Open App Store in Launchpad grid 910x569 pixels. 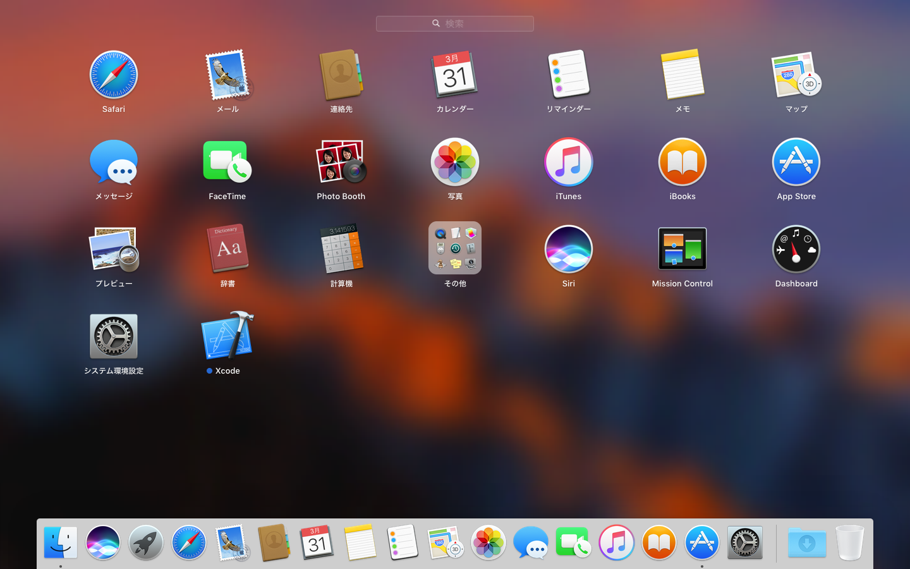(x=796, y=162)
